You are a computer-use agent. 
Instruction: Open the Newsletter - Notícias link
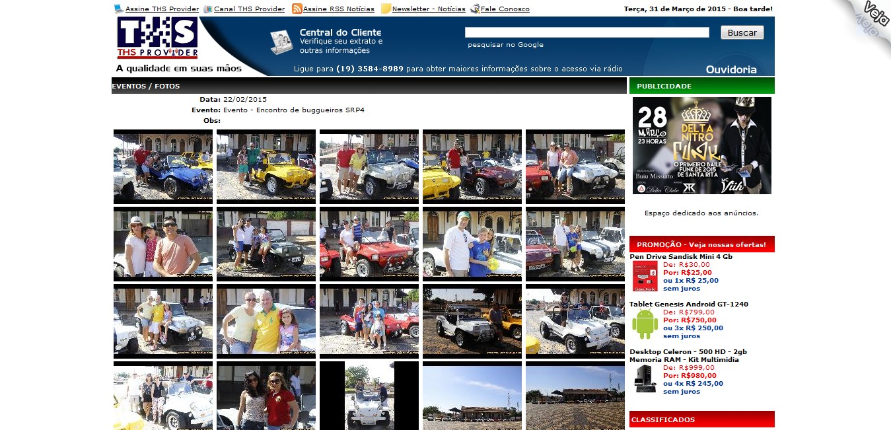click(x=429, y=9)
